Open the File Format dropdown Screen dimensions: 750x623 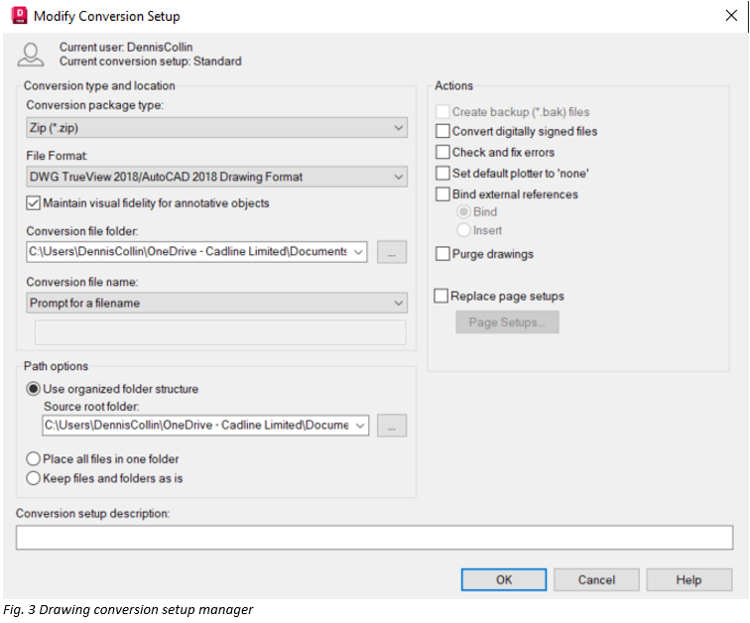pos(216,177)
